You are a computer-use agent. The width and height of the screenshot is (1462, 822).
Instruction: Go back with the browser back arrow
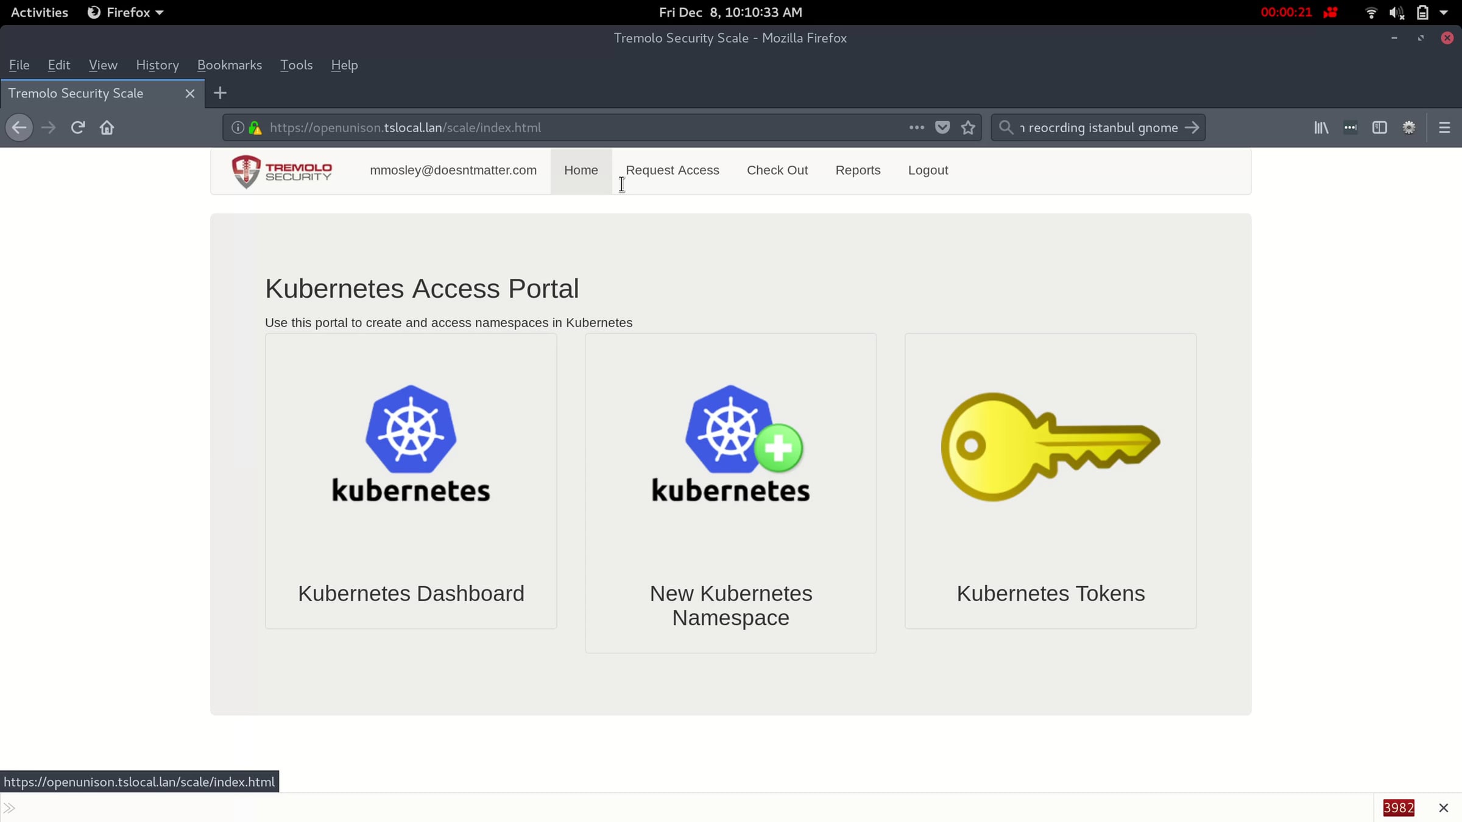click(19, 128)
